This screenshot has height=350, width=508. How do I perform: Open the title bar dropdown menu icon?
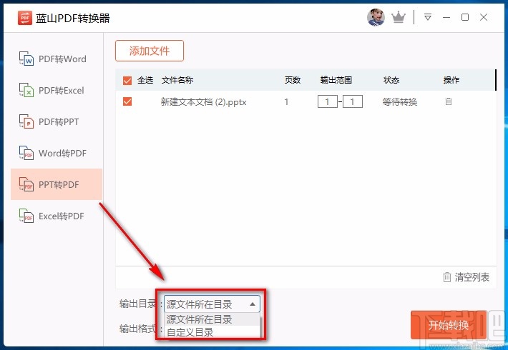pyautogui.click(x=428, y=17)
